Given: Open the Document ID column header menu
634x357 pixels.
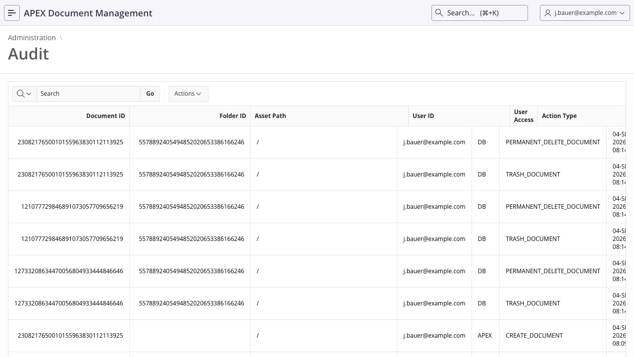Looking at the screenshot, I should point(106,116).
